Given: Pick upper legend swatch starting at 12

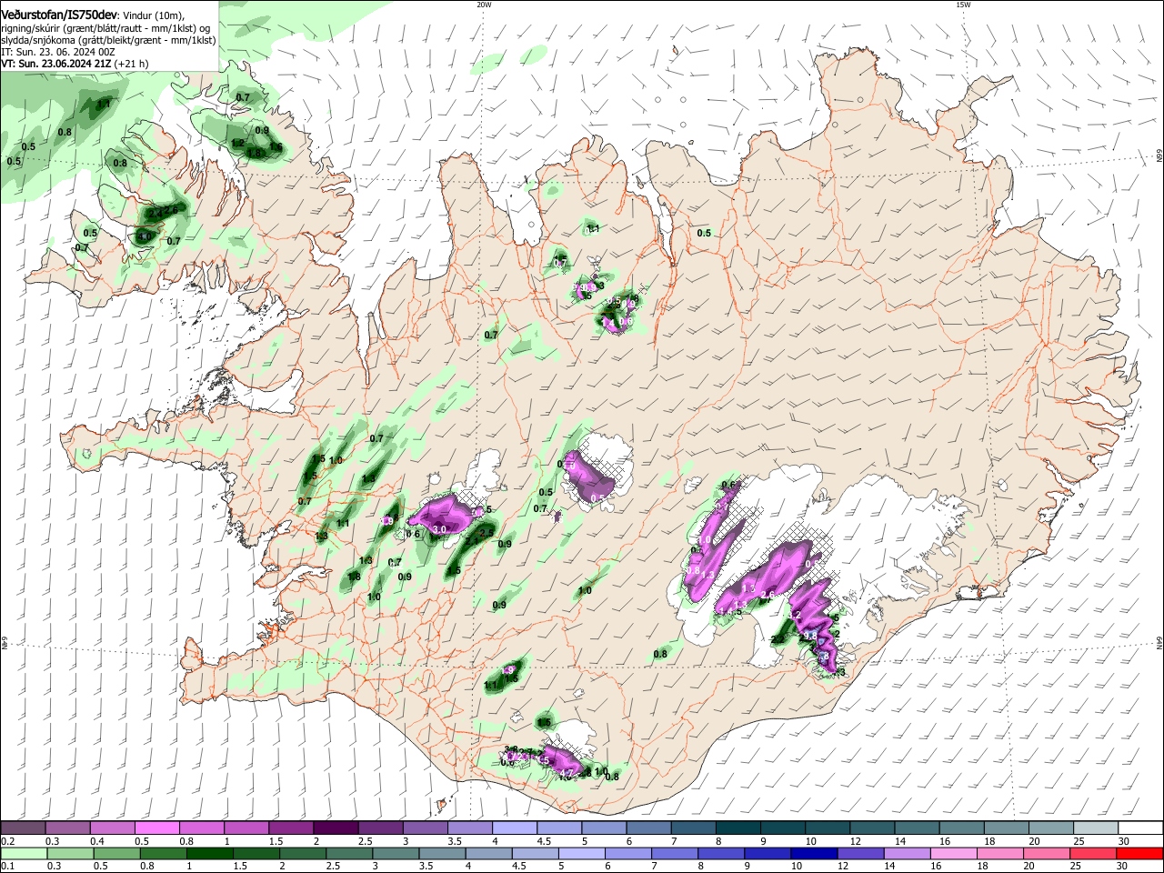Looking at the screenshot, I should pos(872,828).
